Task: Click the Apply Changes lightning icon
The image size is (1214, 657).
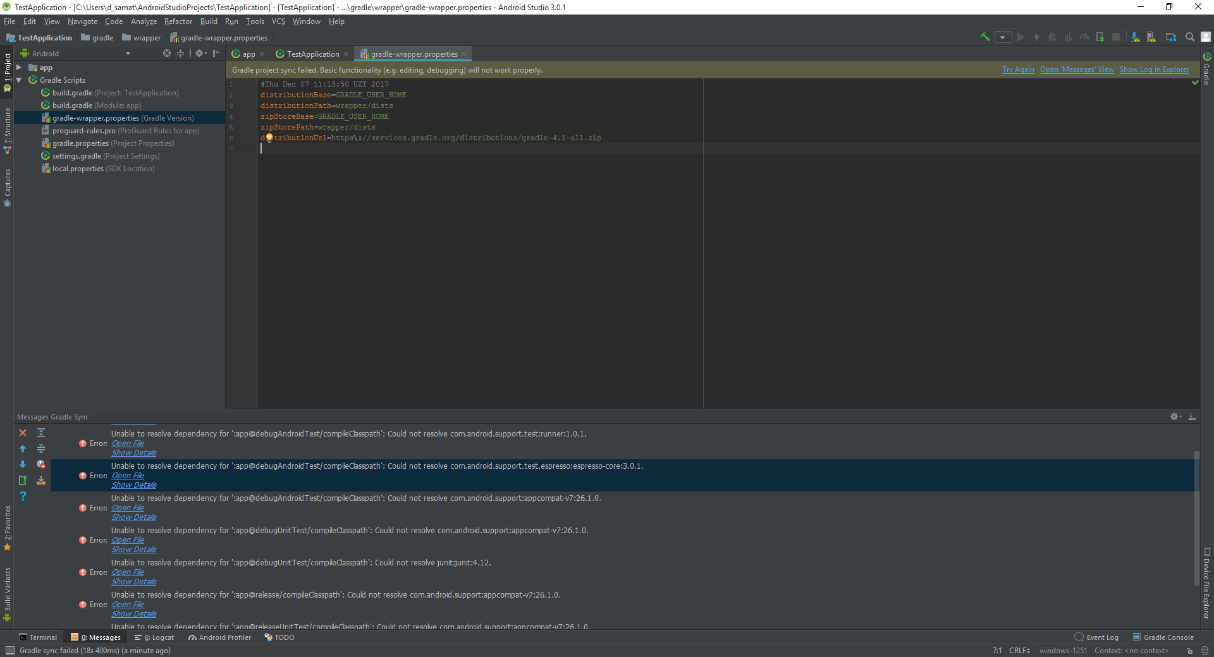Action: (1036, 37)
